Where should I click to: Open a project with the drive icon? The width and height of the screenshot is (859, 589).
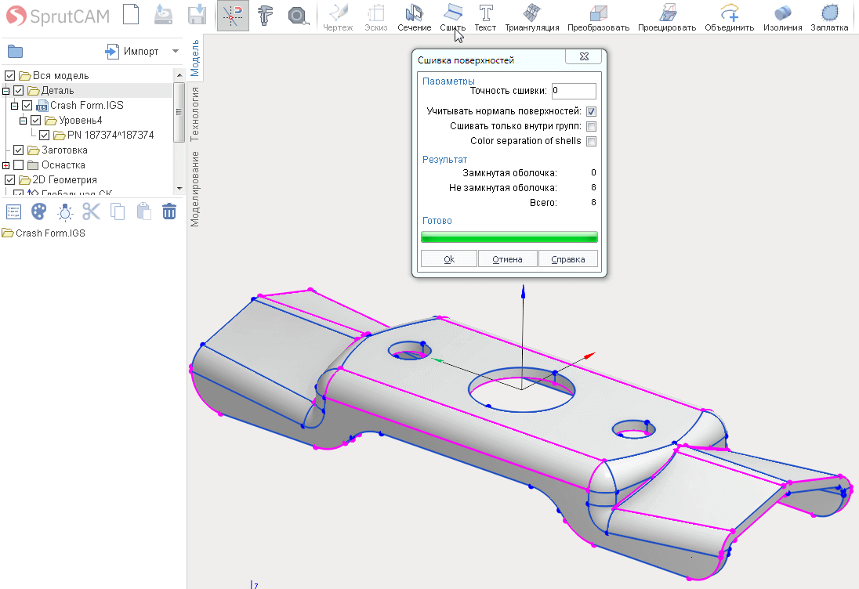tap(163, 15)
